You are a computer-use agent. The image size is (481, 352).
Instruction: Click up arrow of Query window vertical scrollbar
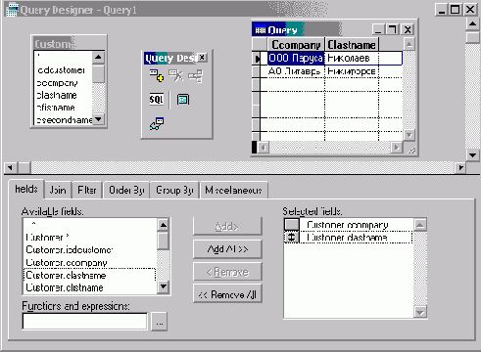(409, 44)
